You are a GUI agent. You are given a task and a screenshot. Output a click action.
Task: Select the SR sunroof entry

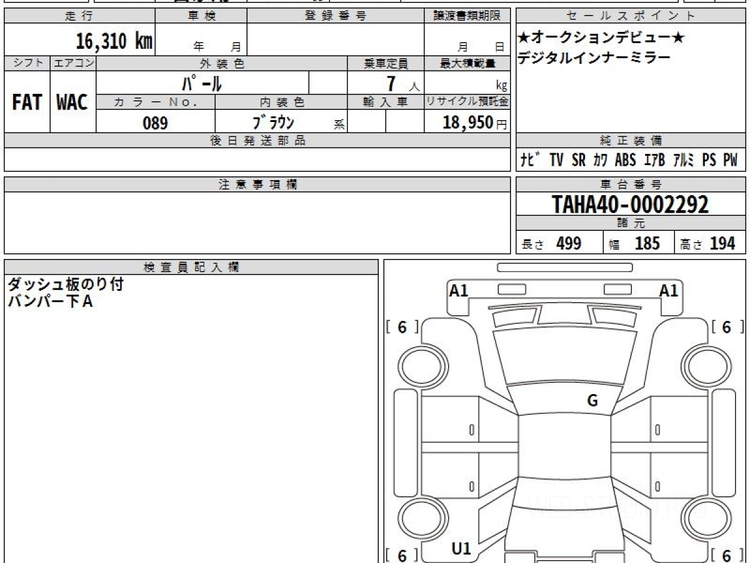click(x=579, y=160)
